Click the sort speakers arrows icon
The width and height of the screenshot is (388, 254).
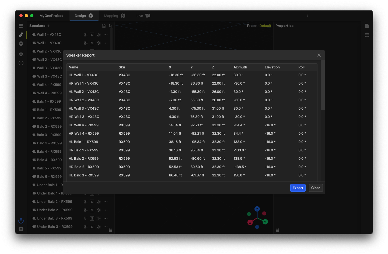point(110,26)
